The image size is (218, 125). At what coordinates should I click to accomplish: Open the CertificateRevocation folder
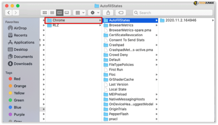click(x=131, y=35)
